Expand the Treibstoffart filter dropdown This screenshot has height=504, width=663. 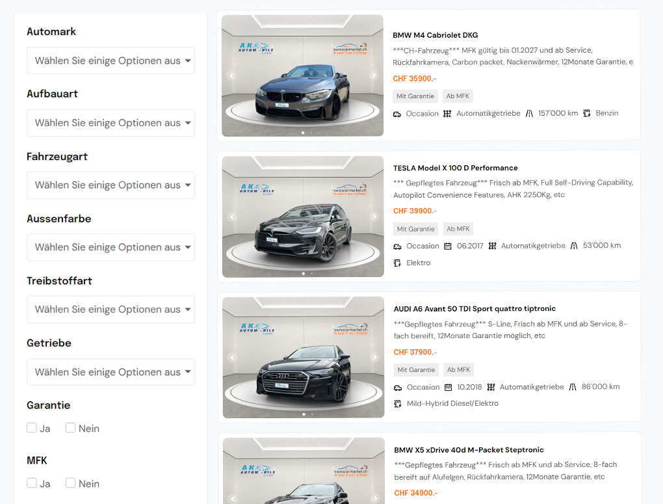pos(110,310)
